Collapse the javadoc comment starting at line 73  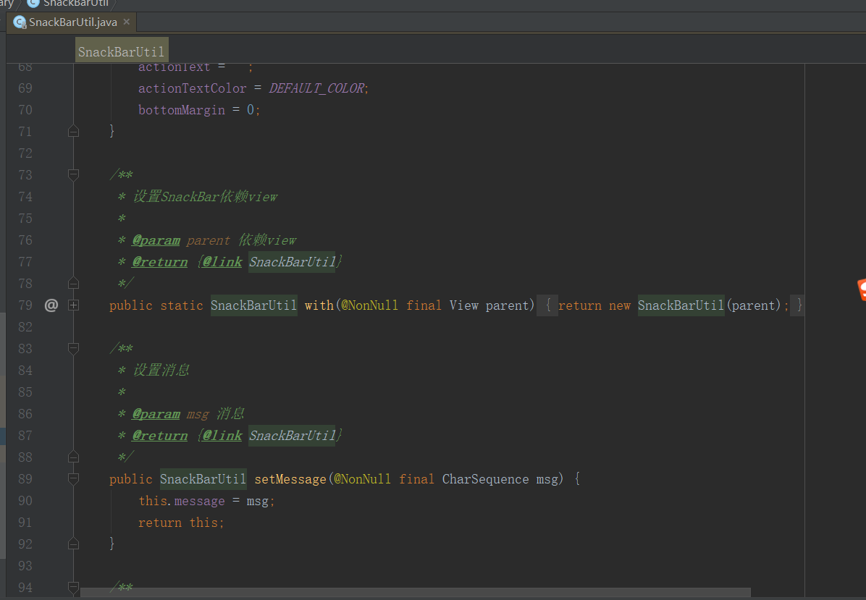73,174
